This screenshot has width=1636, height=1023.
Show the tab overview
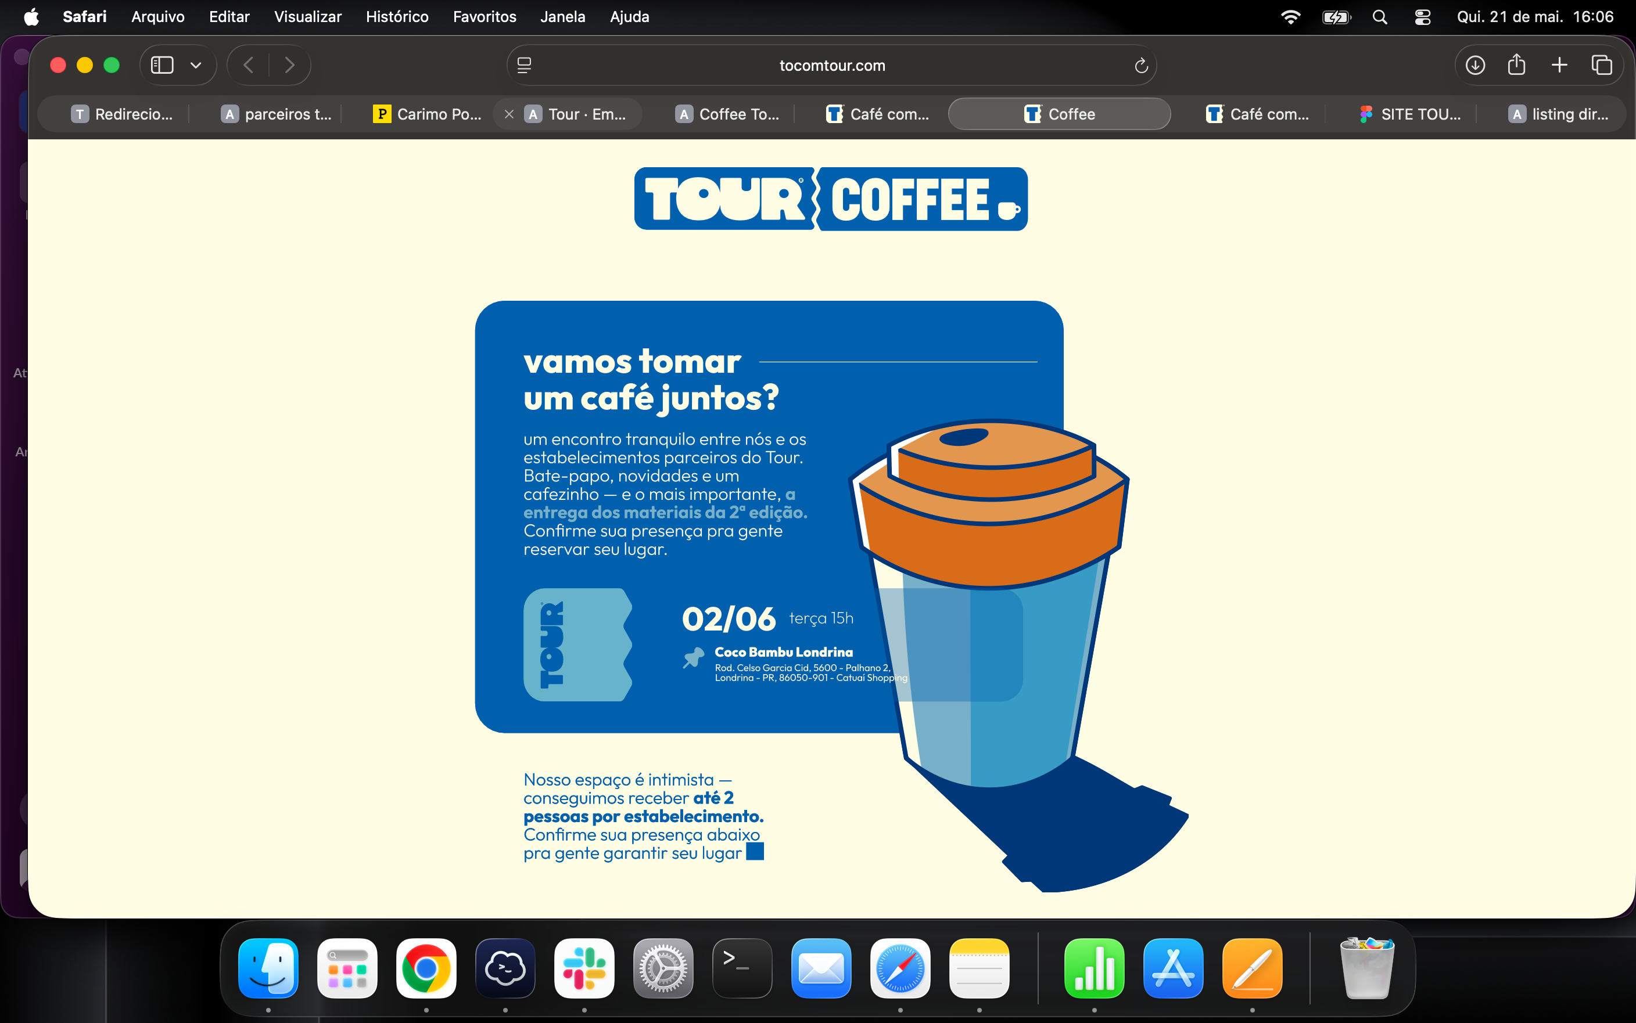[x=1601, y=65]
